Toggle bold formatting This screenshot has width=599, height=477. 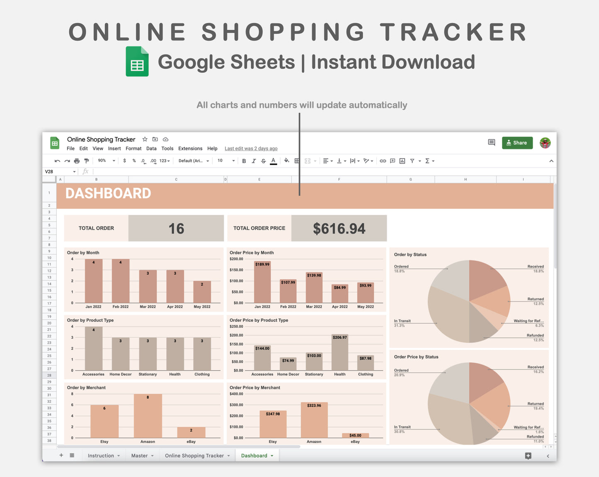244,161
